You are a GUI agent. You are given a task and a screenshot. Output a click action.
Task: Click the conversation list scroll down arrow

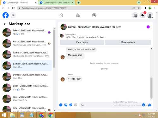(x=54, y=110)
